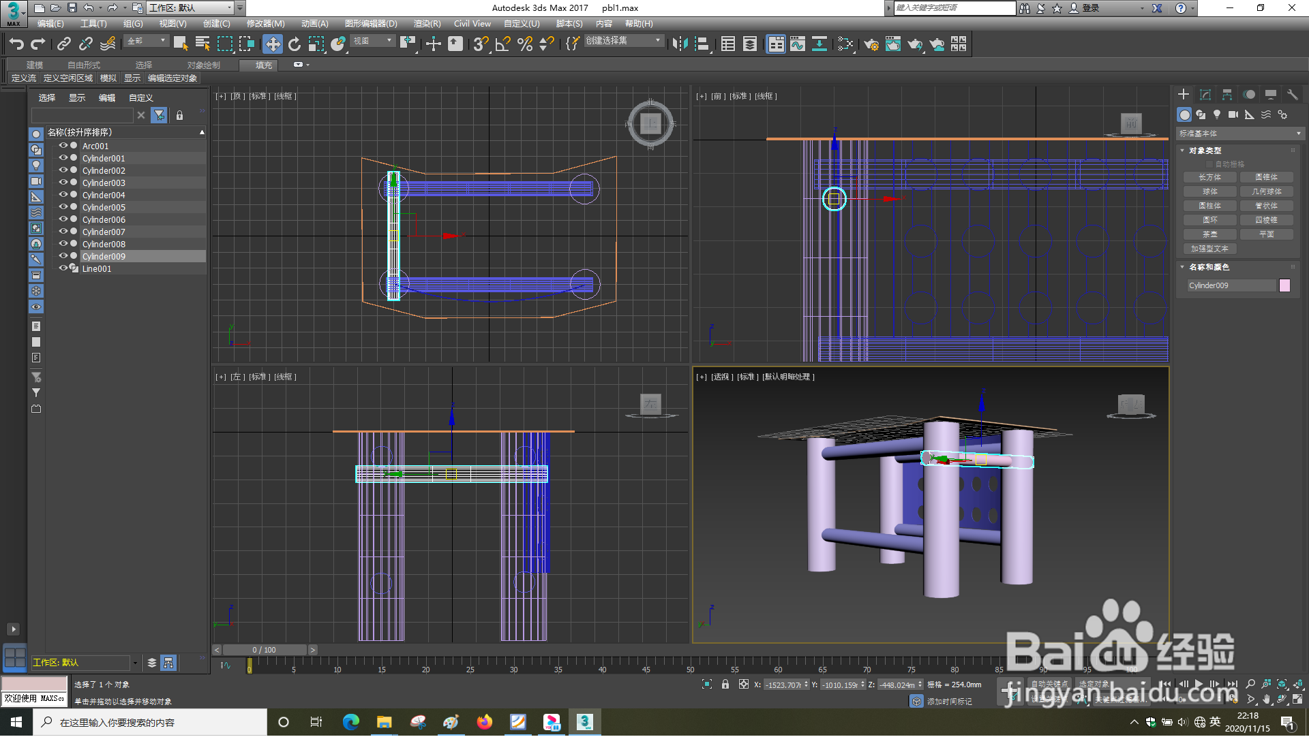This screenshot has height=737, width=1309.
Task: Open the Schematic View icon
Action: 819,44
